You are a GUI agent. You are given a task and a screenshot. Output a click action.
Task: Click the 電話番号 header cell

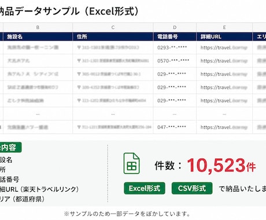point(175,36)
